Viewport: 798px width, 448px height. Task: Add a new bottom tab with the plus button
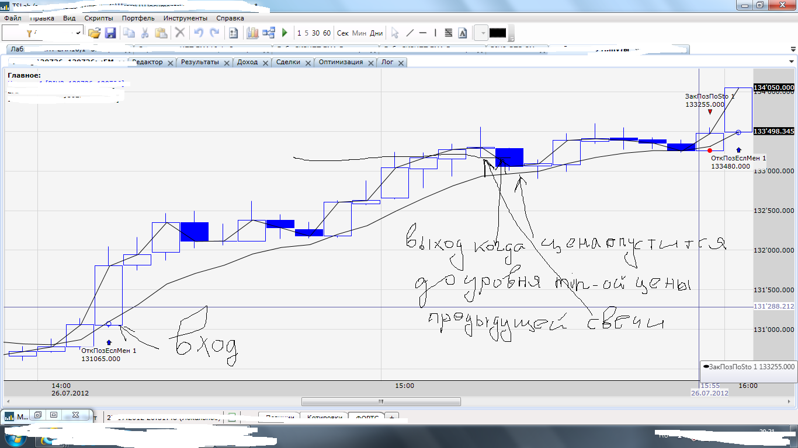392,416
